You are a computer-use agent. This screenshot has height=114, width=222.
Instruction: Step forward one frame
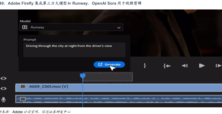(x=219, y=66)
